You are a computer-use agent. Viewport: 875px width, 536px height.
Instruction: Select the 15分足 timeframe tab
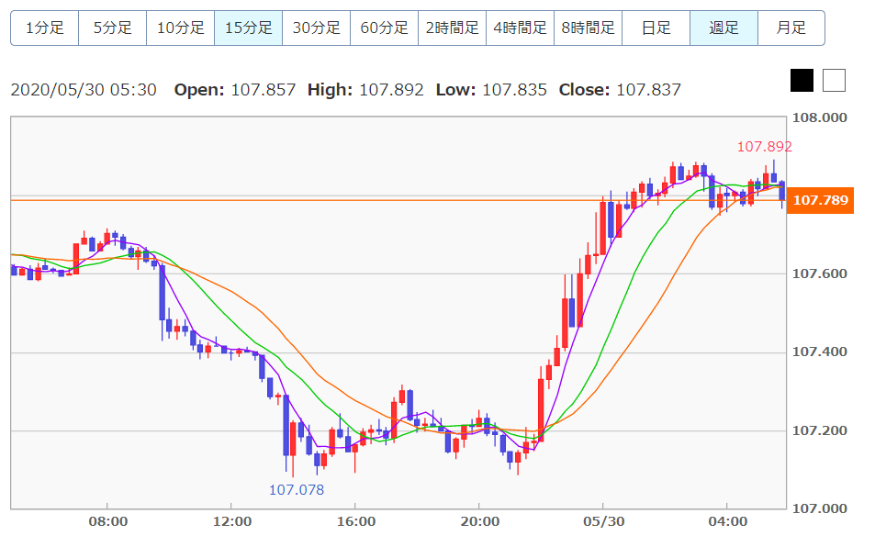(x=248, y=28)
